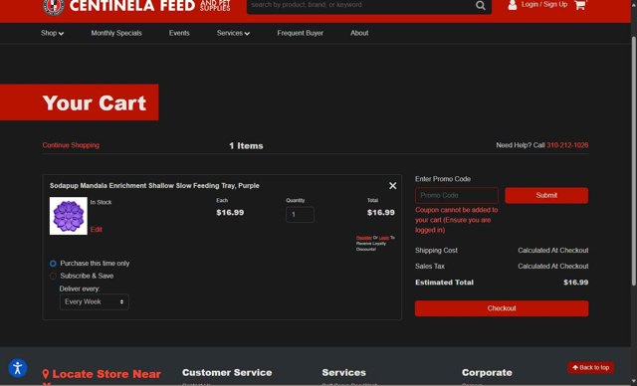Click the Login link for loyalty discounts
Viewport: 637px width, 386px height.
tap(384, 238)
